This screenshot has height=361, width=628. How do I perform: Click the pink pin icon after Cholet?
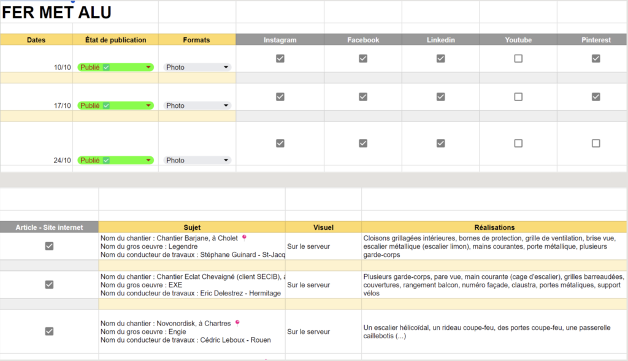click(x=244, y=238)
